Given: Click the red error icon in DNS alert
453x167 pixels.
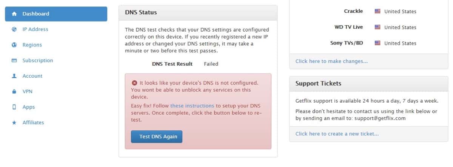Looking at the screenshot, I should (x=134, y=83).
